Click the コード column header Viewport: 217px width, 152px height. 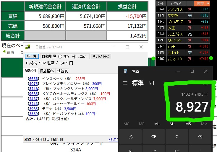pyautogui.click(x=161, y=3)
